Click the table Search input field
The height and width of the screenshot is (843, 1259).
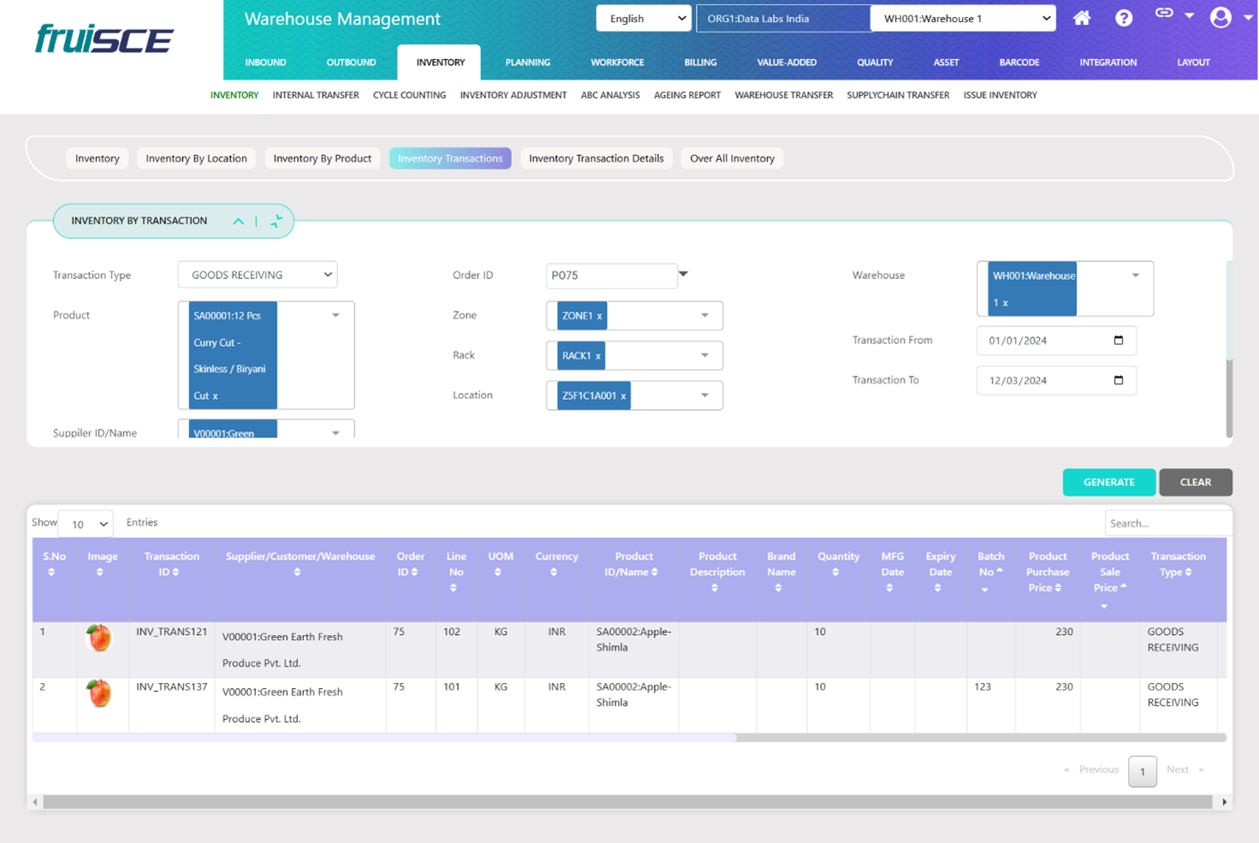coord(1167,523)
